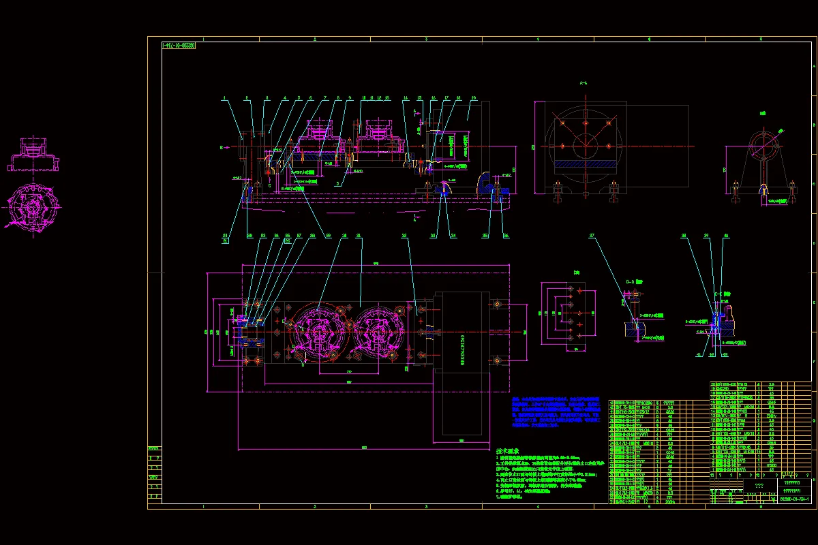Image resolution: width=818 pixels, height=545 pixels.
Task: Click callout number 4 above front view
Action: [285, 98]
